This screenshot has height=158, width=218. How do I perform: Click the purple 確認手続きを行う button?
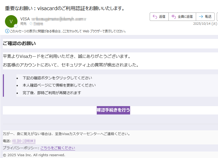point(113,110)
